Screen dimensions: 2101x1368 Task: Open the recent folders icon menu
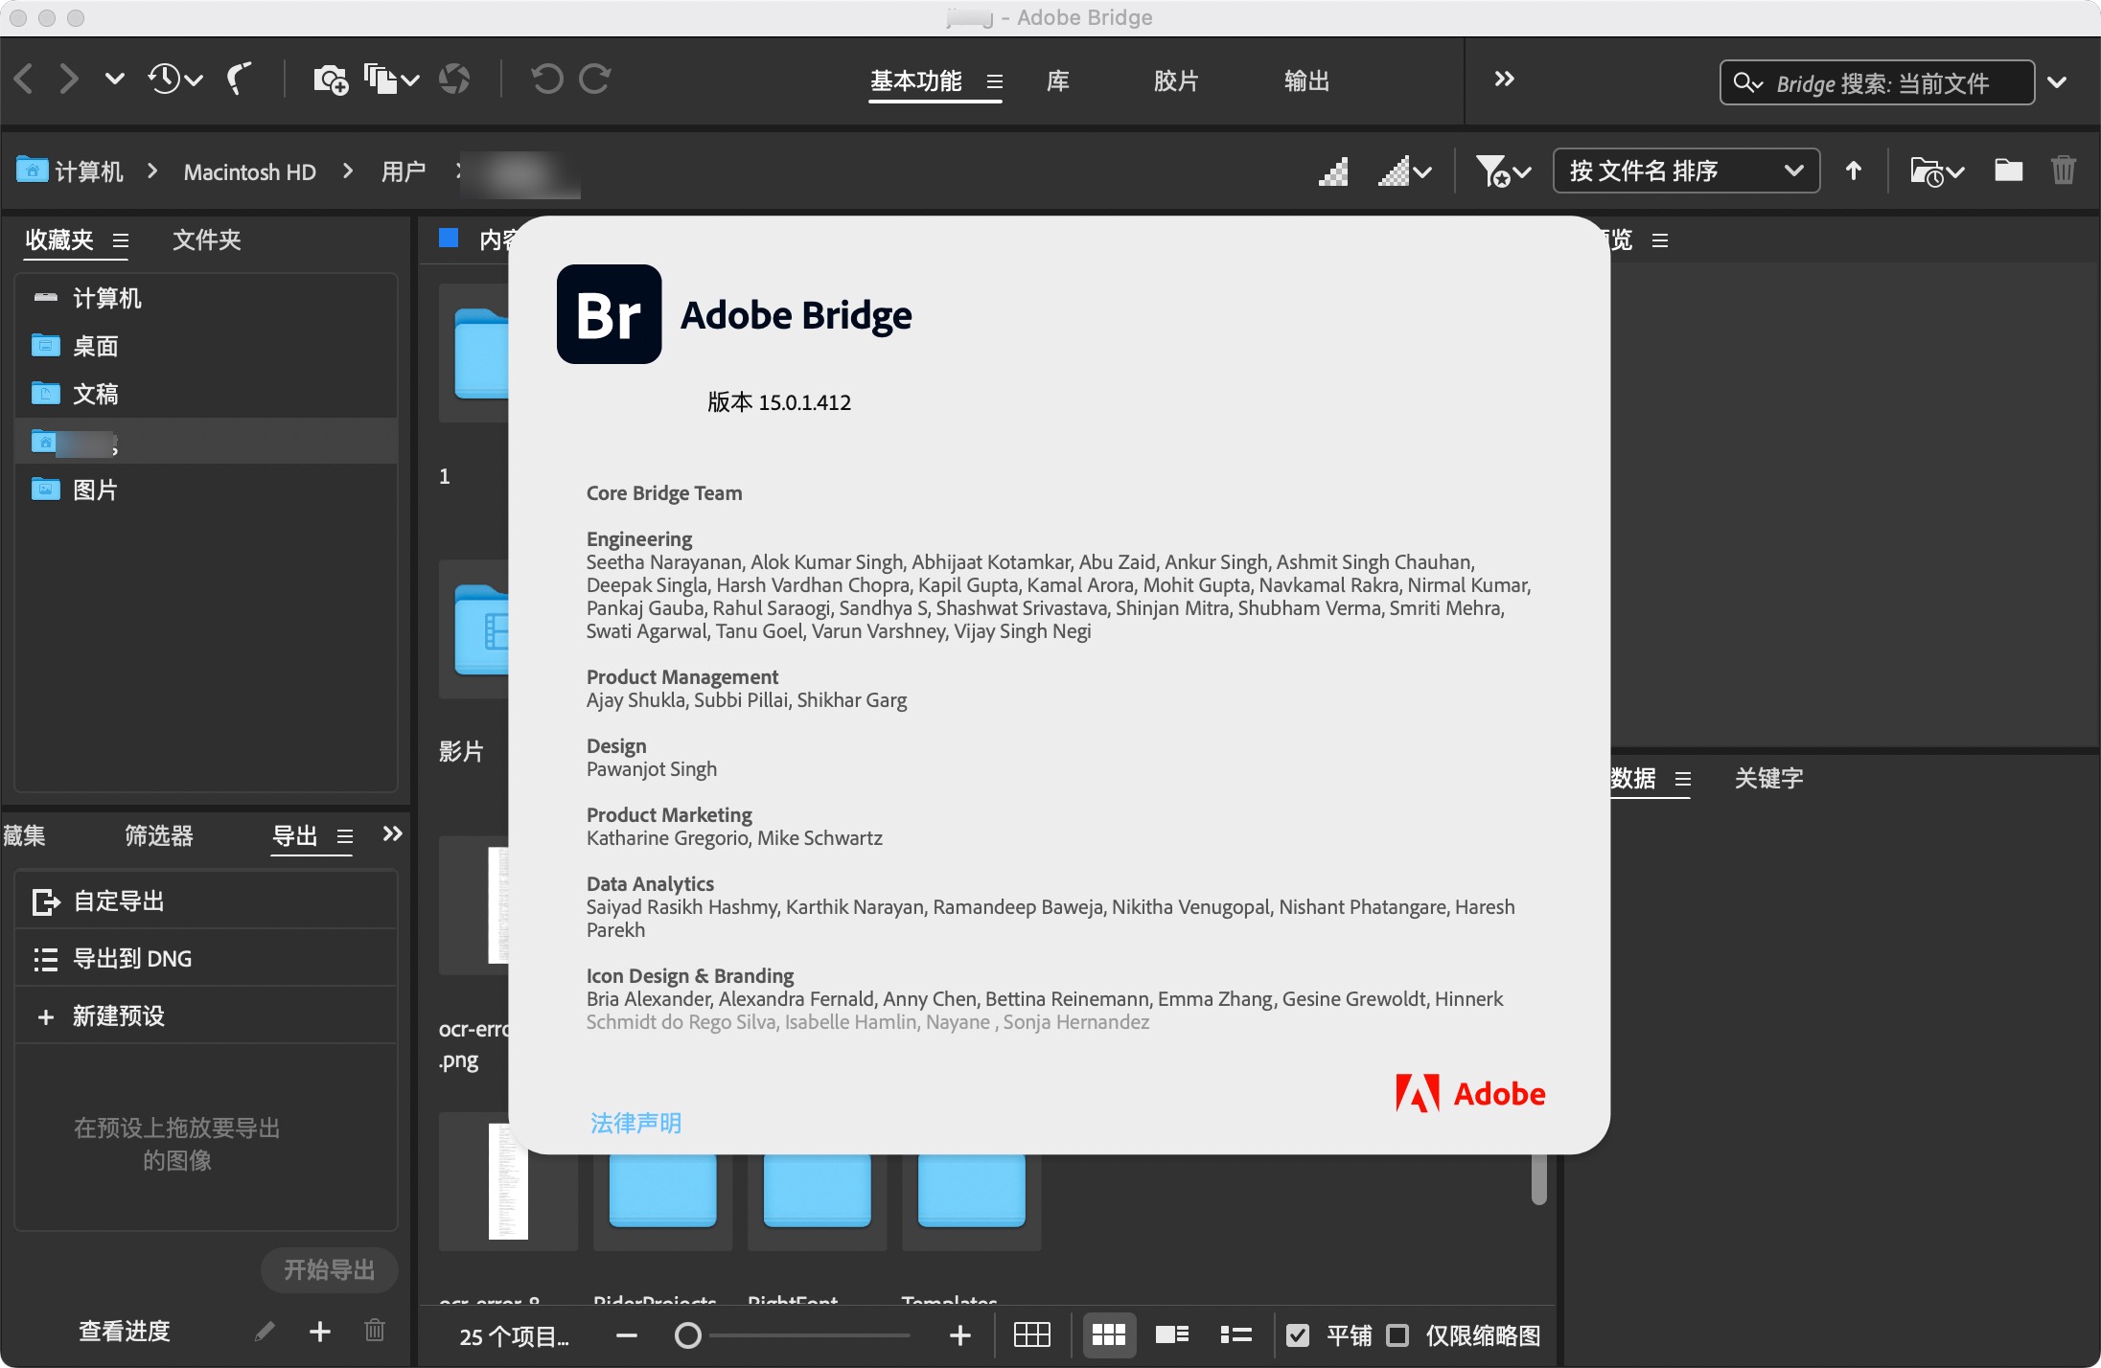tap(1937, 171)
